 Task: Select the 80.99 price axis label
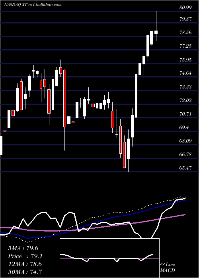coord(186,8)
